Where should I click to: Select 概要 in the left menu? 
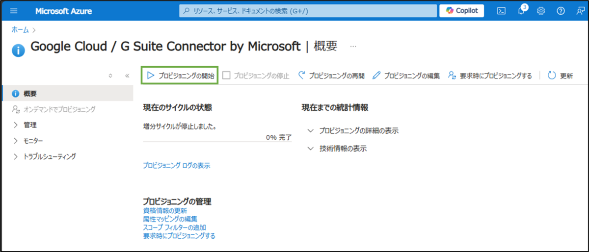point(67,93)
